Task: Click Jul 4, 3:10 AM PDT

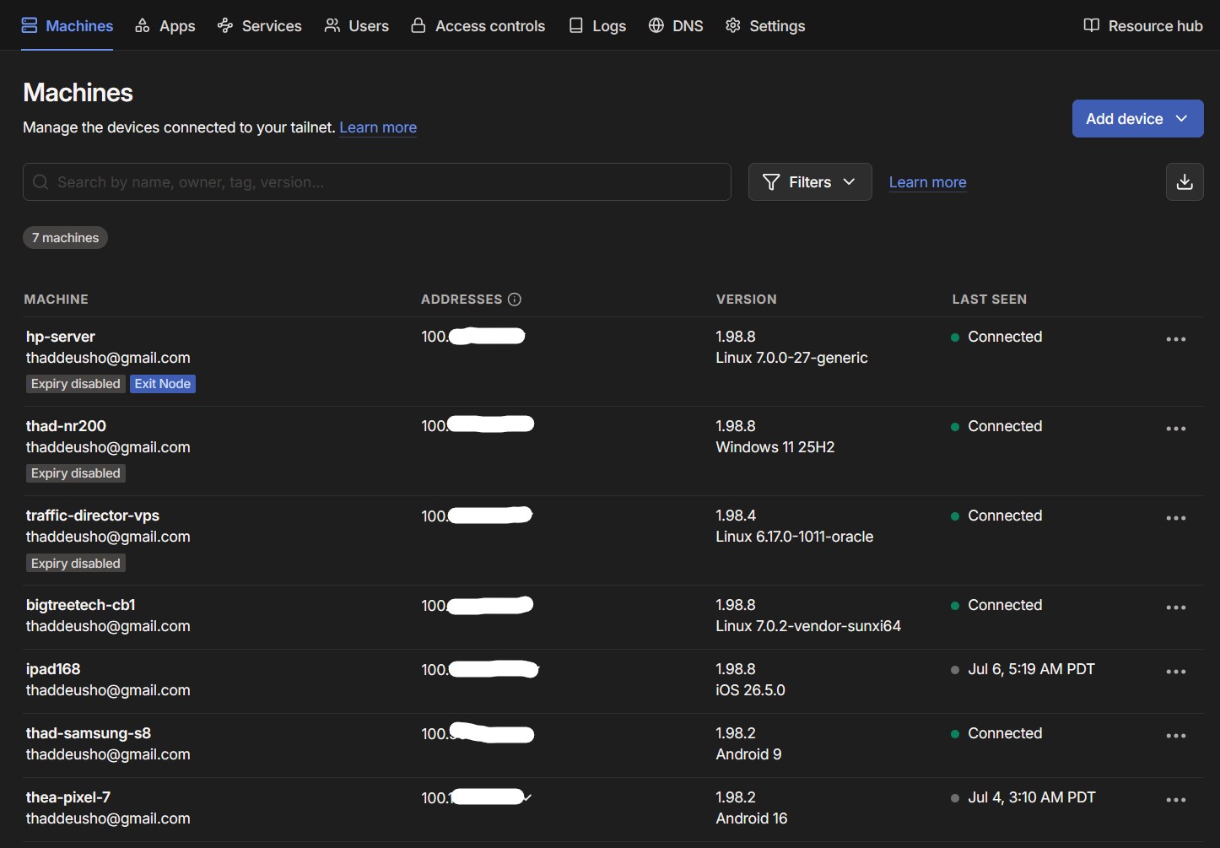Action: pyautogui.click(x=1032, y=797)
